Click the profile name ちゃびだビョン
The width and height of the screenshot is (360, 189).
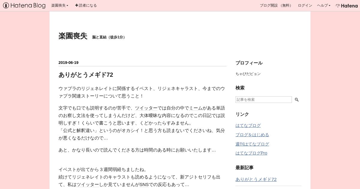click(x=248, y=74)
